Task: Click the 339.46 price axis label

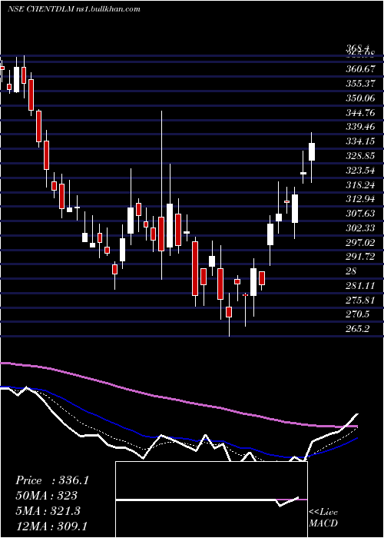Action: pyautogui.click(x=360, y=128)
